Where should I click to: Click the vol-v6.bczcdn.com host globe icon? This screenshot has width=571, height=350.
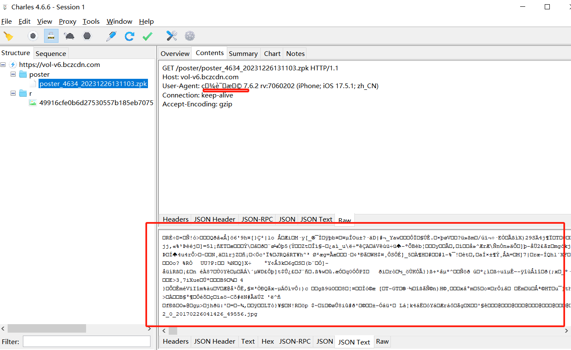pos(13,65)
